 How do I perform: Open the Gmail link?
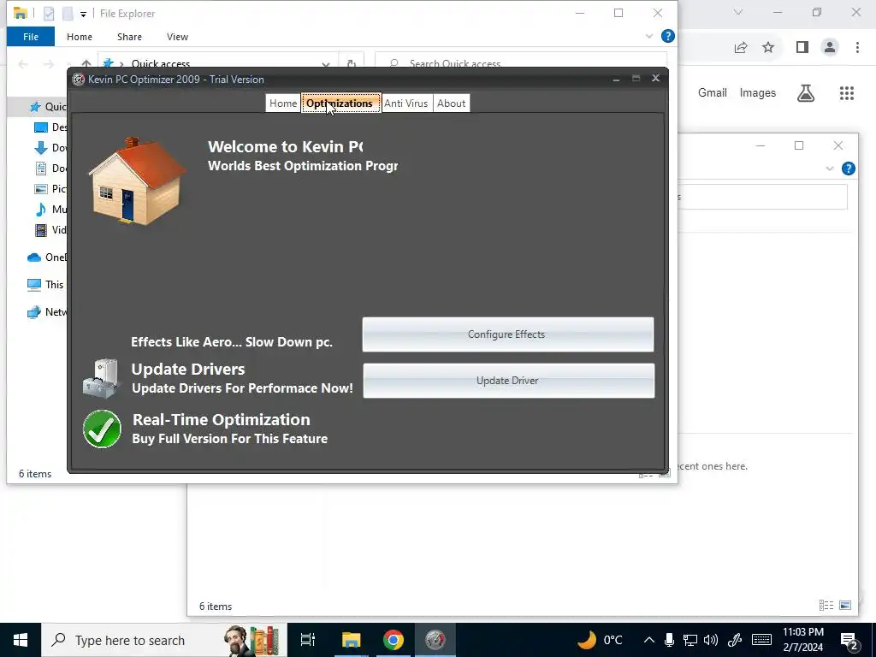pyautogui.click(x=713, y=93)
